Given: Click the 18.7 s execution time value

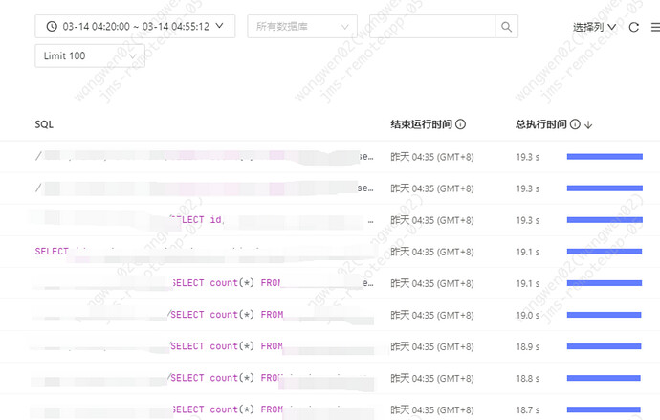Looking at the screenshot, I should 528,409.
